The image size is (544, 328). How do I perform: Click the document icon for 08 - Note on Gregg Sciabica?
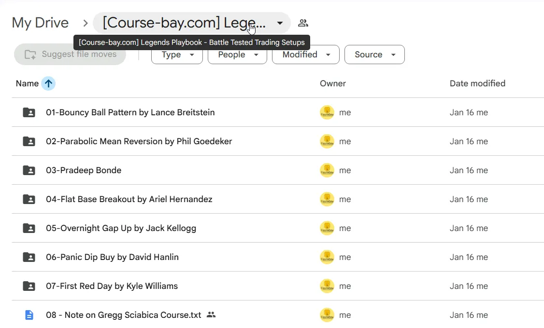pos(29,315)
